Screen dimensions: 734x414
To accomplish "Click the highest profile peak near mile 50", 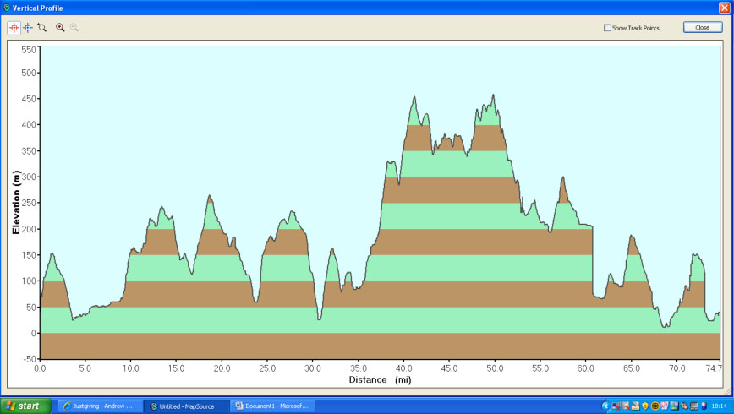I will [x=493, y=95].
